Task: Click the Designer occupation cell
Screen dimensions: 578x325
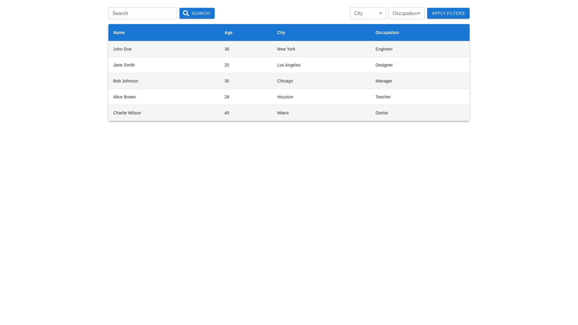Action: tap(384, 65)
